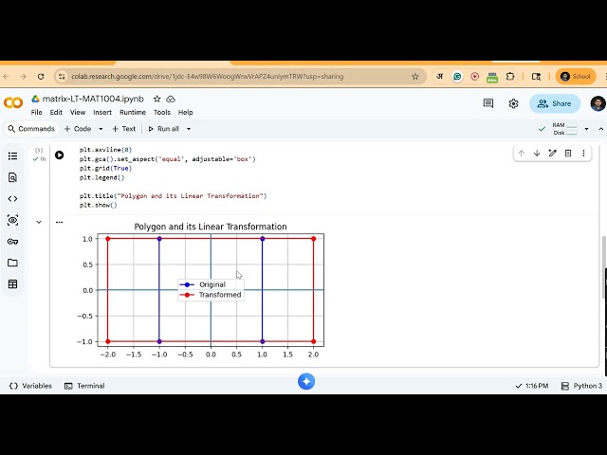Open the Insert menu
607x455 pixels.
tap(102, 112)
